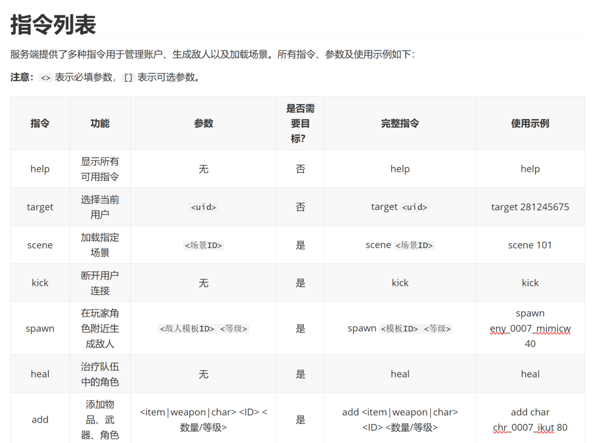This screenshot has height=443, width=593.
Task: Select the help command cell
Action: pos(39,168)
